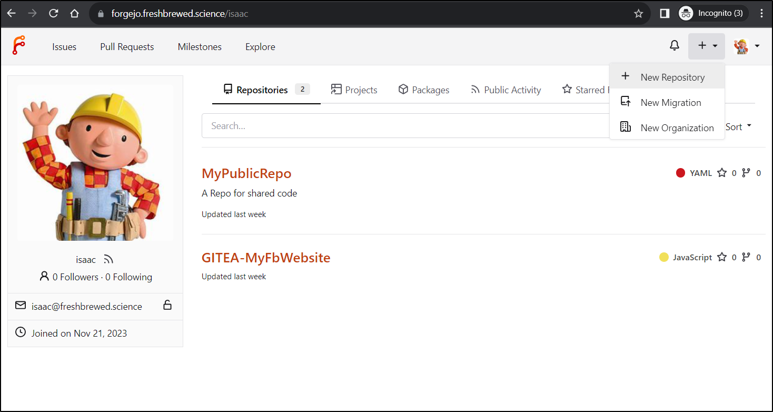Select New Repository from the menu
This screenshot has height=412, width=773.
click(x=667, y=77)
